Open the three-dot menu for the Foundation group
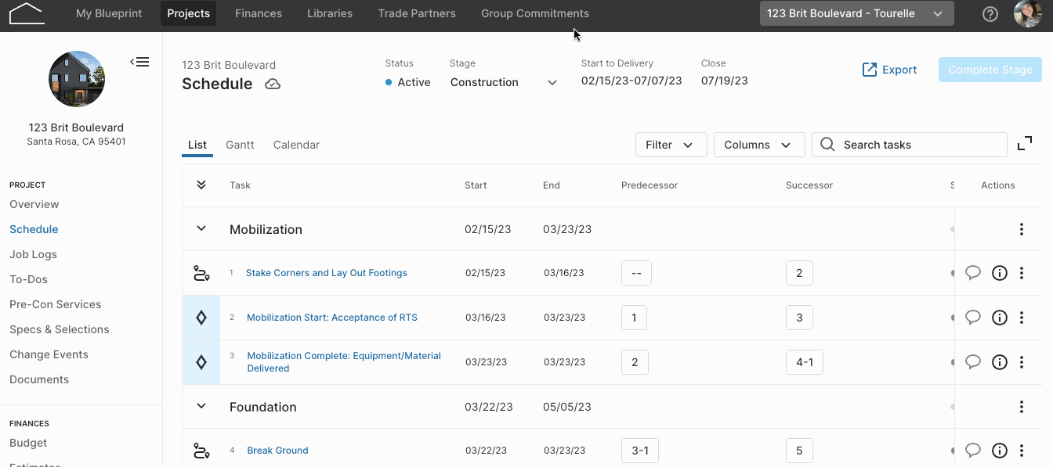 1022,407
